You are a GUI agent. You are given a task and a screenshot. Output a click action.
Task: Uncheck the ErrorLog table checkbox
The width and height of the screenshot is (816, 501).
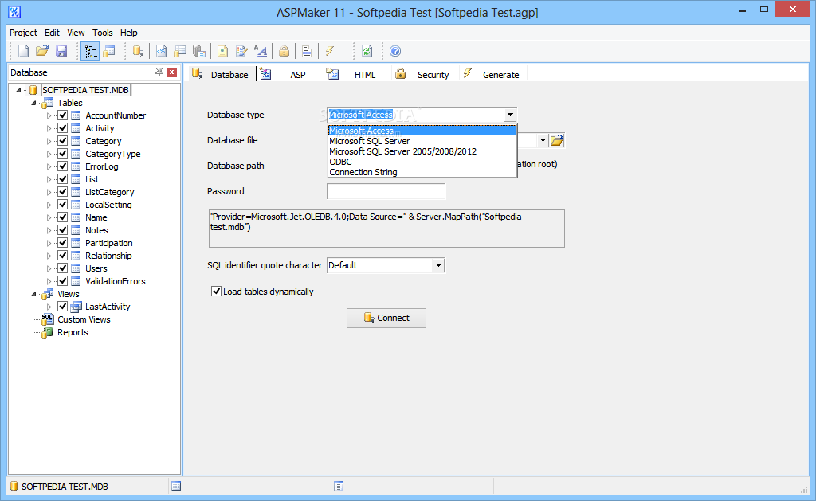[x=63, y=166]
